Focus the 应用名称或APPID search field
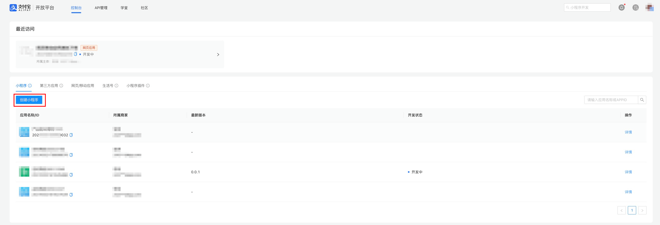 (611, 100)
